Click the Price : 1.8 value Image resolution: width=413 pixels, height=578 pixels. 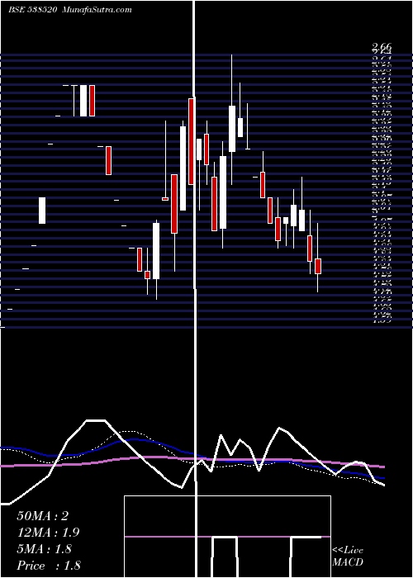[49, 566]
